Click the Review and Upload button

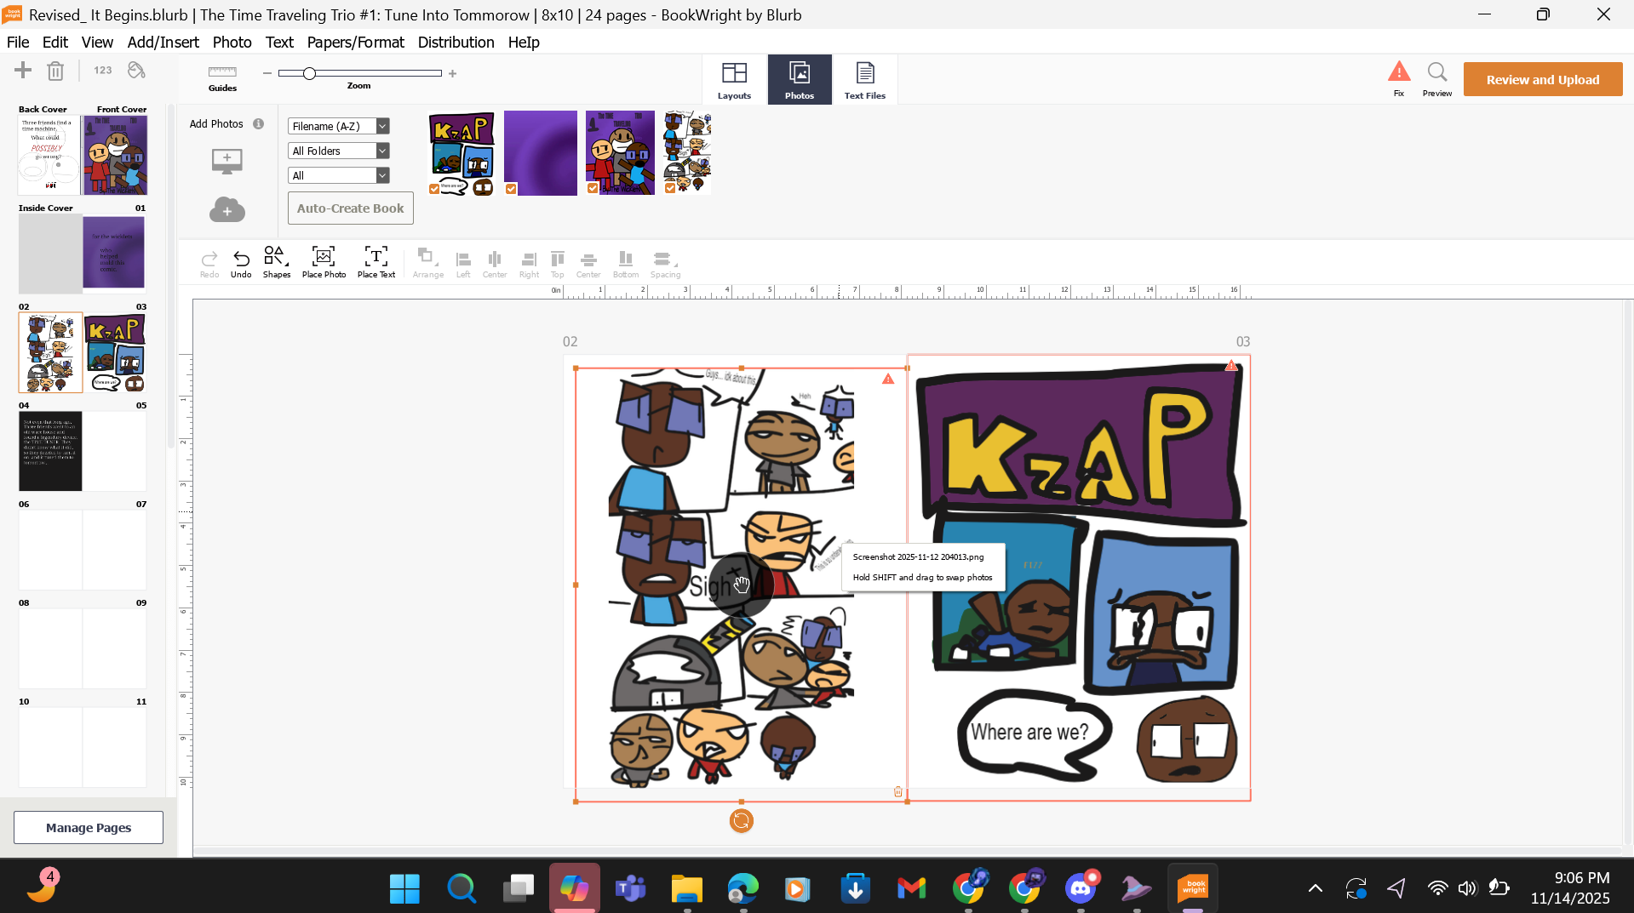1542,79
